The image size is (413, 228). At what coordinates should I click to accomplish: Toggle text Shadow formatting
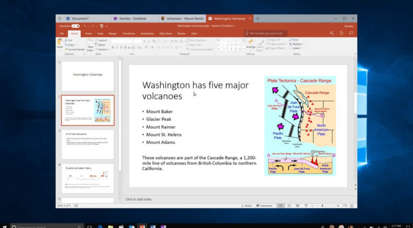[125, 47]
